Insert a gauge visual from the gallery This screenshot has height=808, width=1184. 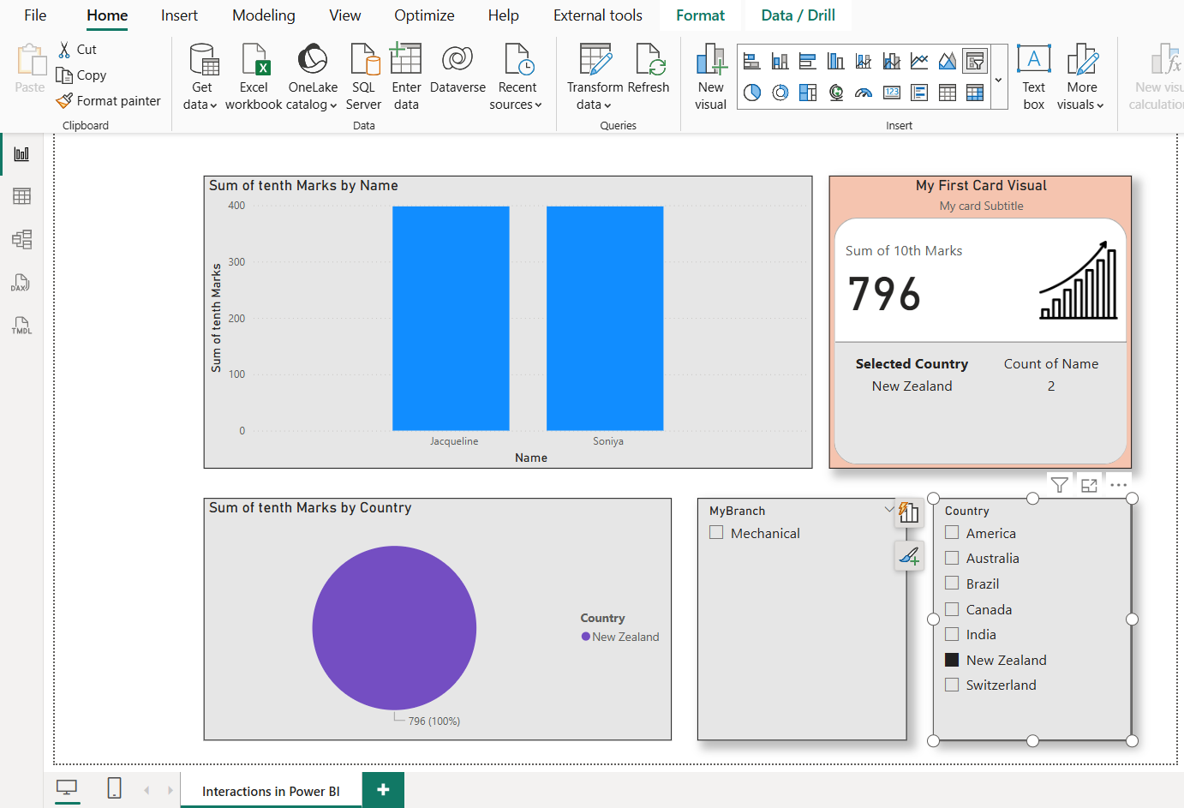864,93
